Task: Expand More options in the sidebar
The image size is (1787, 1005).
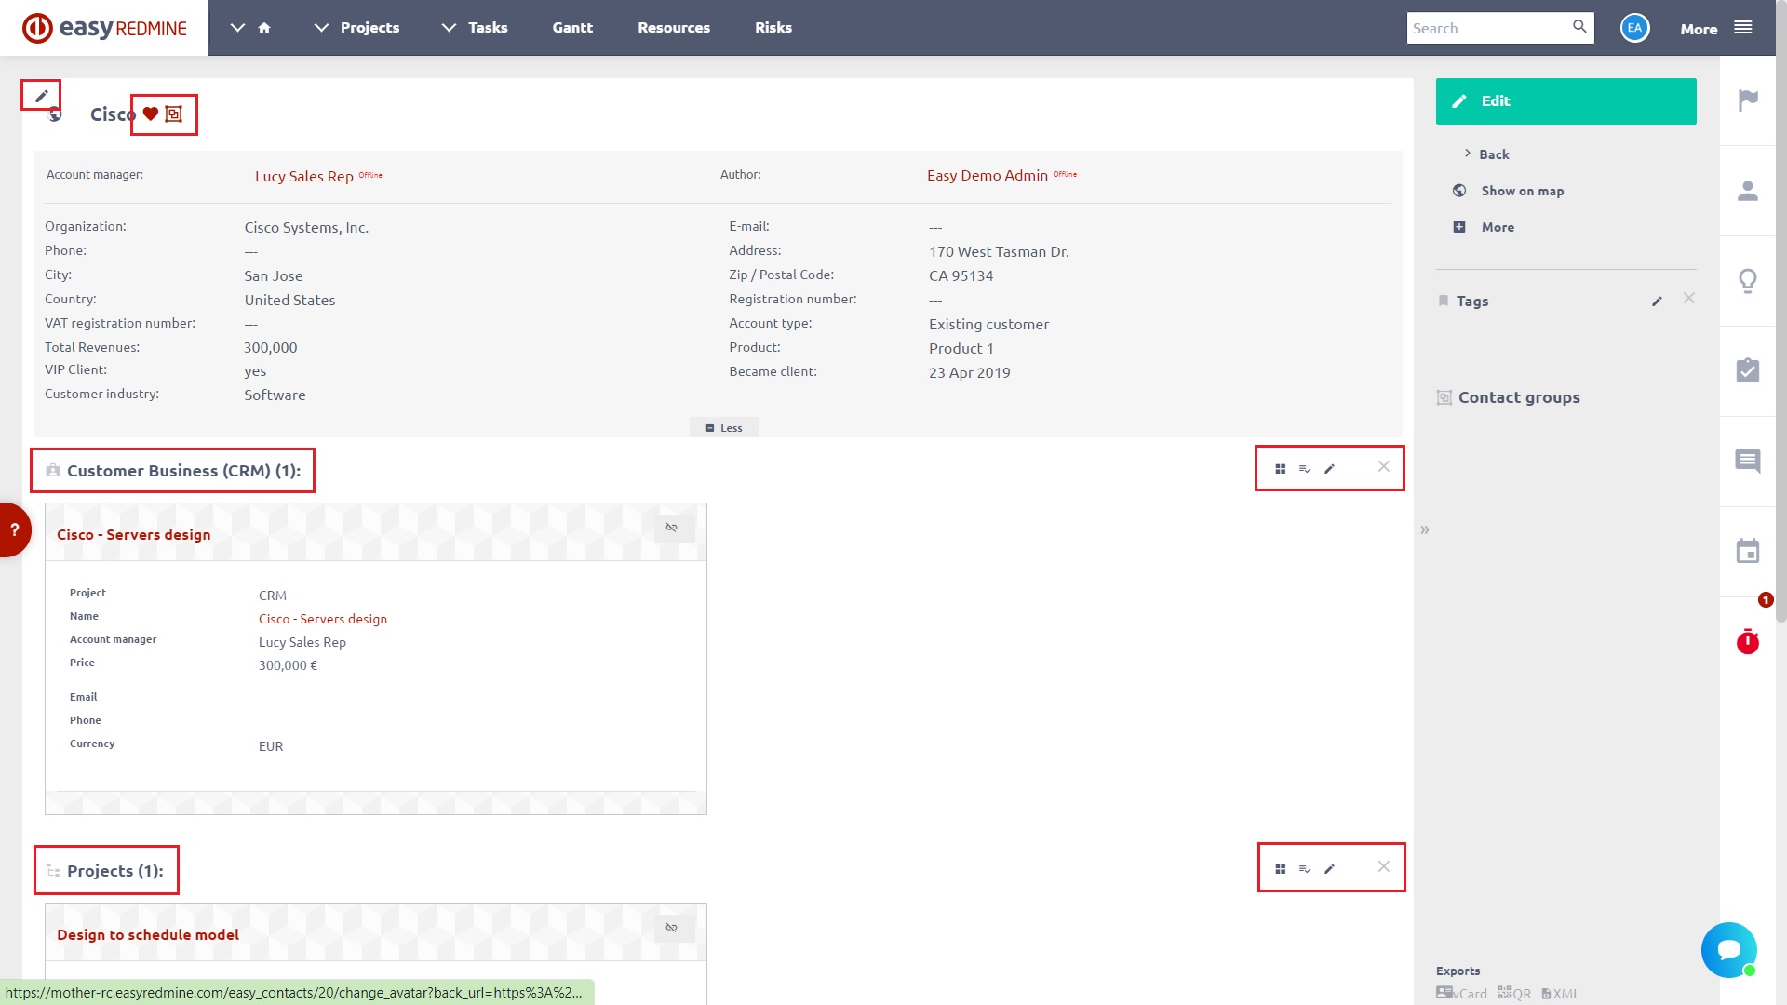Action: [1497, 227]
